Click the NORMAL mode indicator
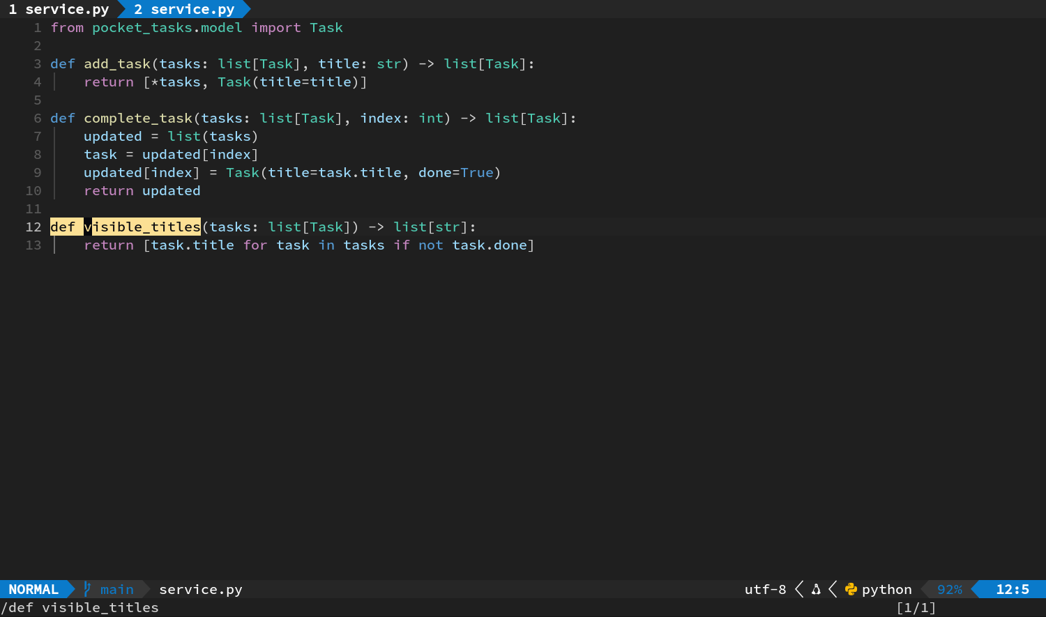This screenshot has width=1046, height=617. click(x=33, y=589)
